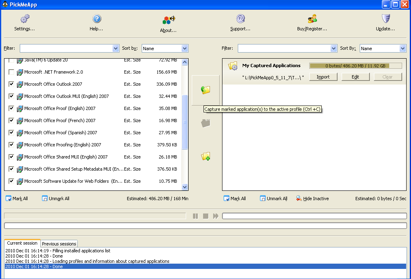The image size is (411, 279).
Task: Uncheck Microsoft Office Outlook MUI (English) 2007
Action: click(x=11, y=96)
